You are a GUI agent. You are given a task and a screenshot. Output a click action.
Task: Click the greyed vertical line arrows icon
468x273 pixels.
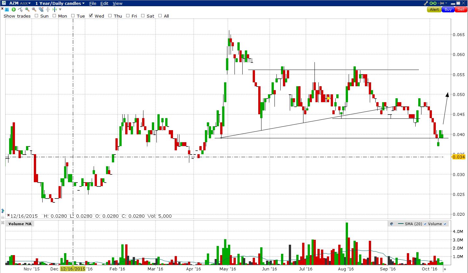(x=48, y=9)
